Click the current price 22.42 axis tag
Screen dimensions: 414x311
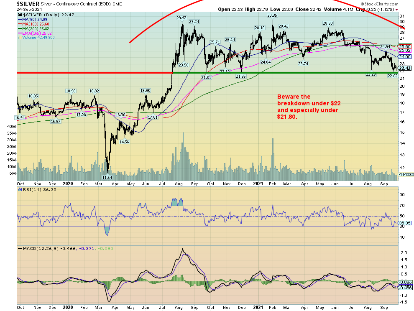point(404,68)
